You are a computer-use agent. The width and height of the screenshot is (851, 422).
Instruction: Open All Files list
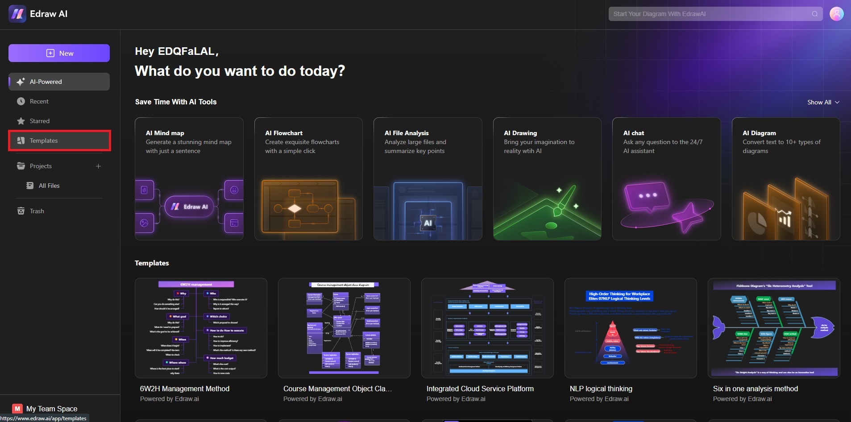click(59, 186)
